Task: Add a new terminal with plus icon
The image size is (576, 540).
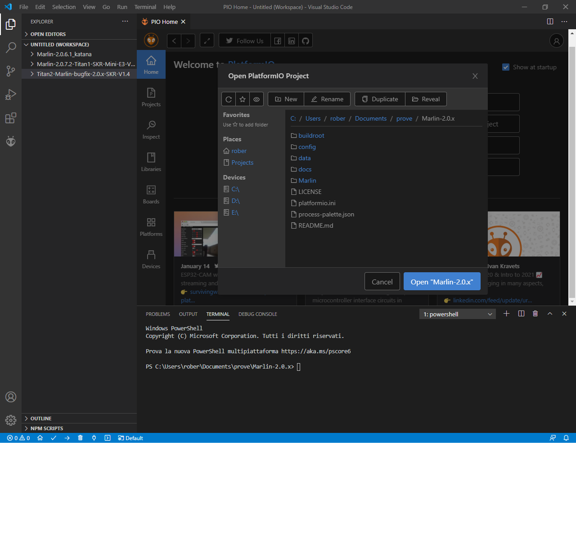Action: (506, 314)
